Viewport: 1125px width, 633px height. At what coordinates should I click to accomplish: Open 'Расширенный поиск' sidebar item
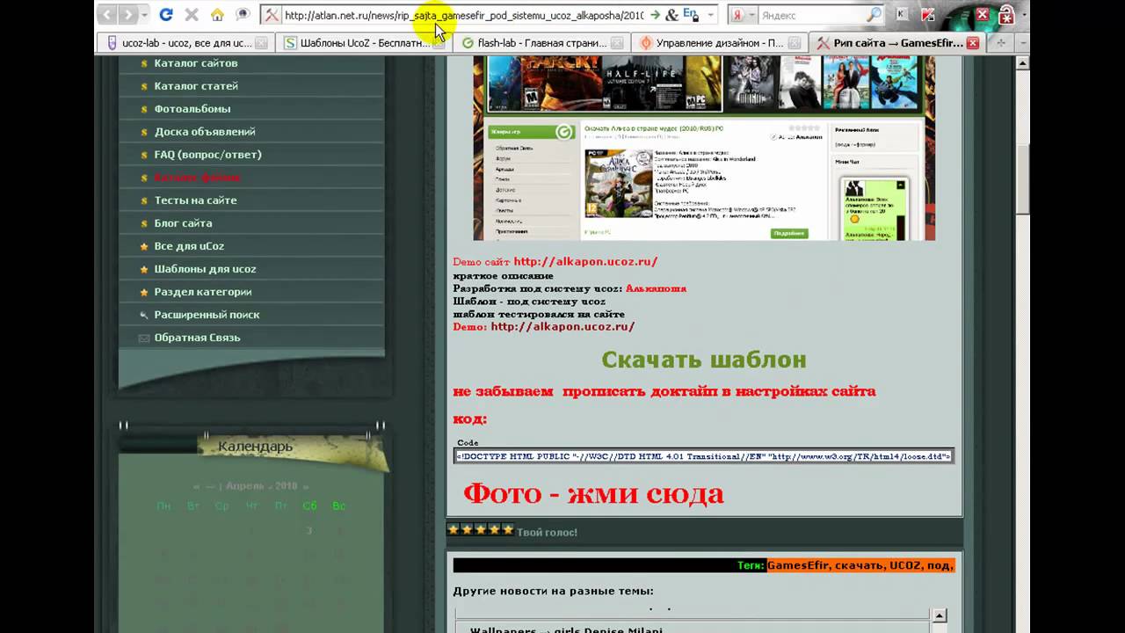[x=207, y=315]
